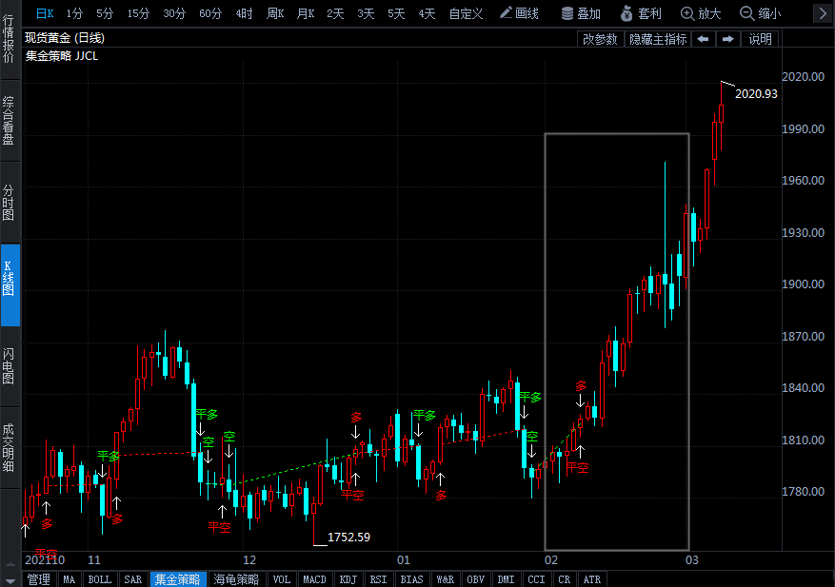
Task: Switch to the 1分 timeframe
Action: point(74,13)
